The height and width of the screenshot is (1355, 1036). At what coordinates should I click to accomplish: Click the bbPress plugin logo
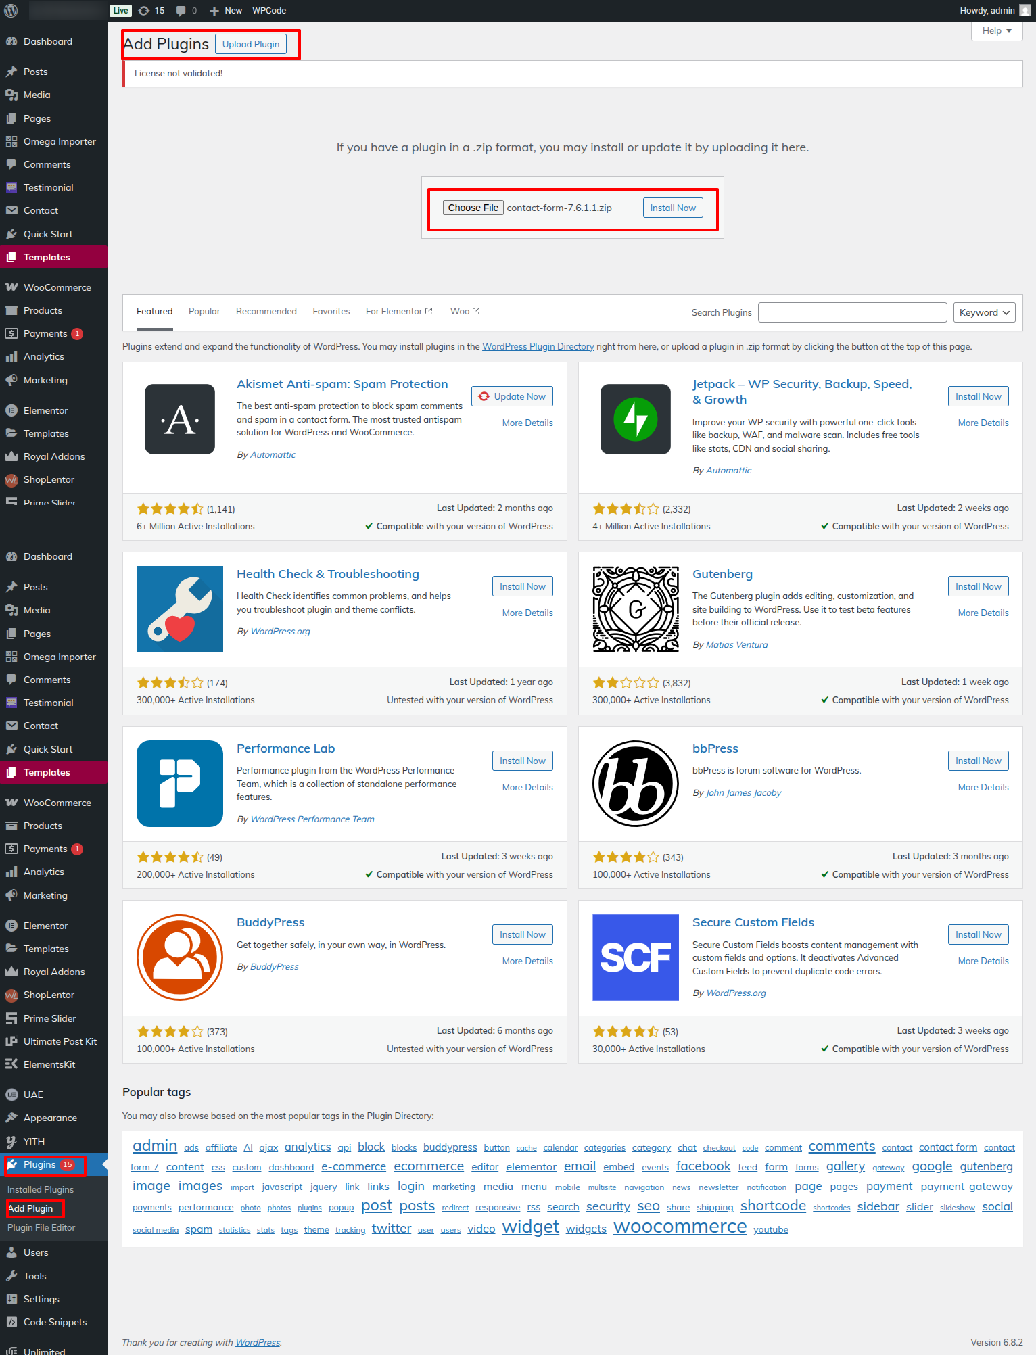635,784
